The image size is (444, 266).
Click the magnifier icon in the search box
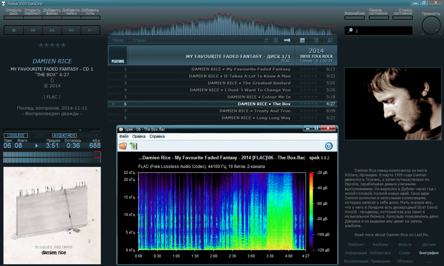click(350, 31)
